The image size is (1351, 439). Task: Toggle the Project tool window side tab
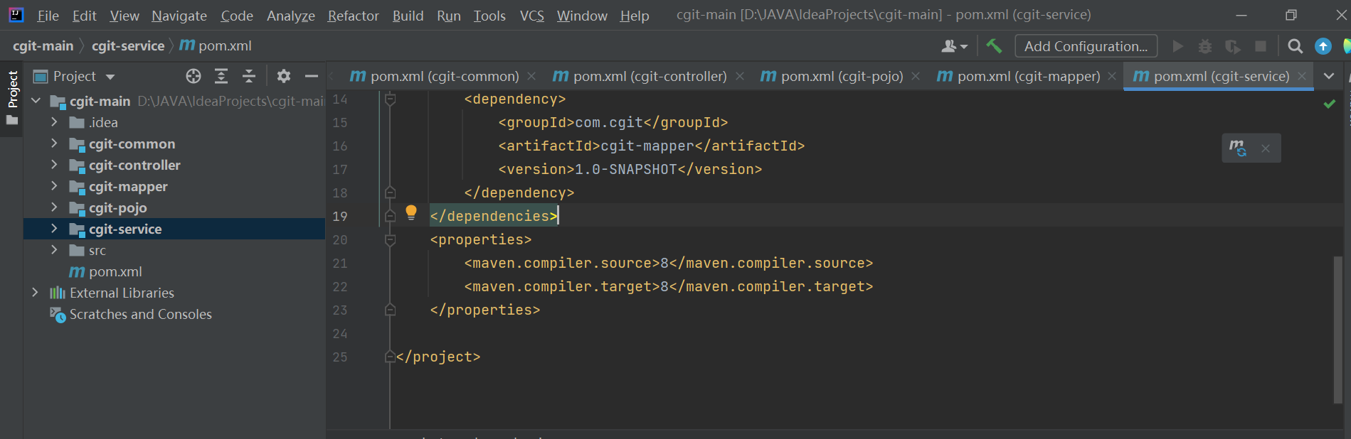click(x=12, y=90)
